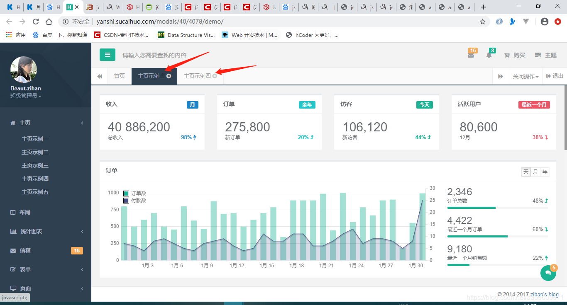Click the user avatar photo

coord(24,70)
